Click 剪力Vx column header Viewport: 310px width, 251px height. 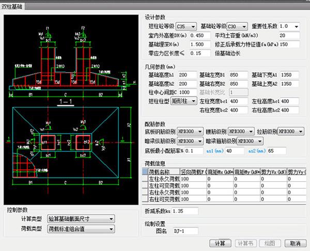click(274, 172)
